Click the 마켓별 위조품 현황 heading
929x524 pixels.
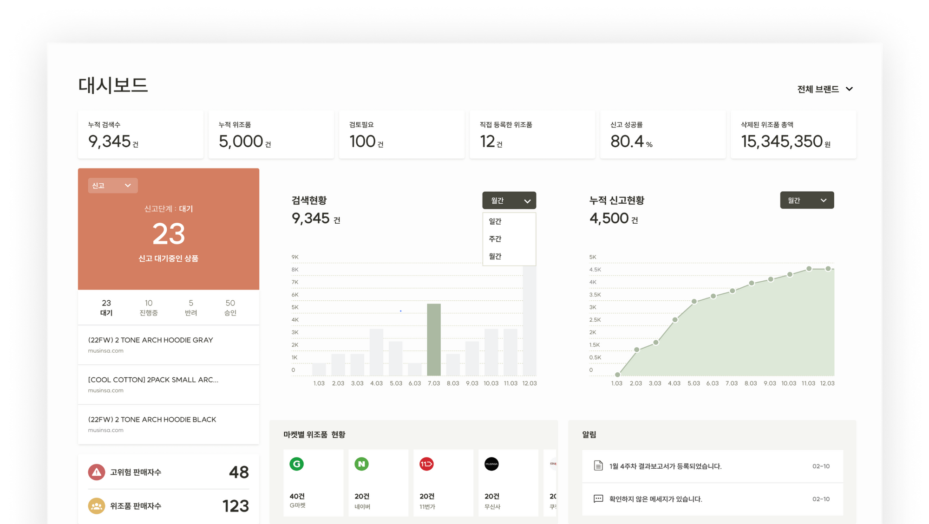pyautogui.click(x=314, y=434)
